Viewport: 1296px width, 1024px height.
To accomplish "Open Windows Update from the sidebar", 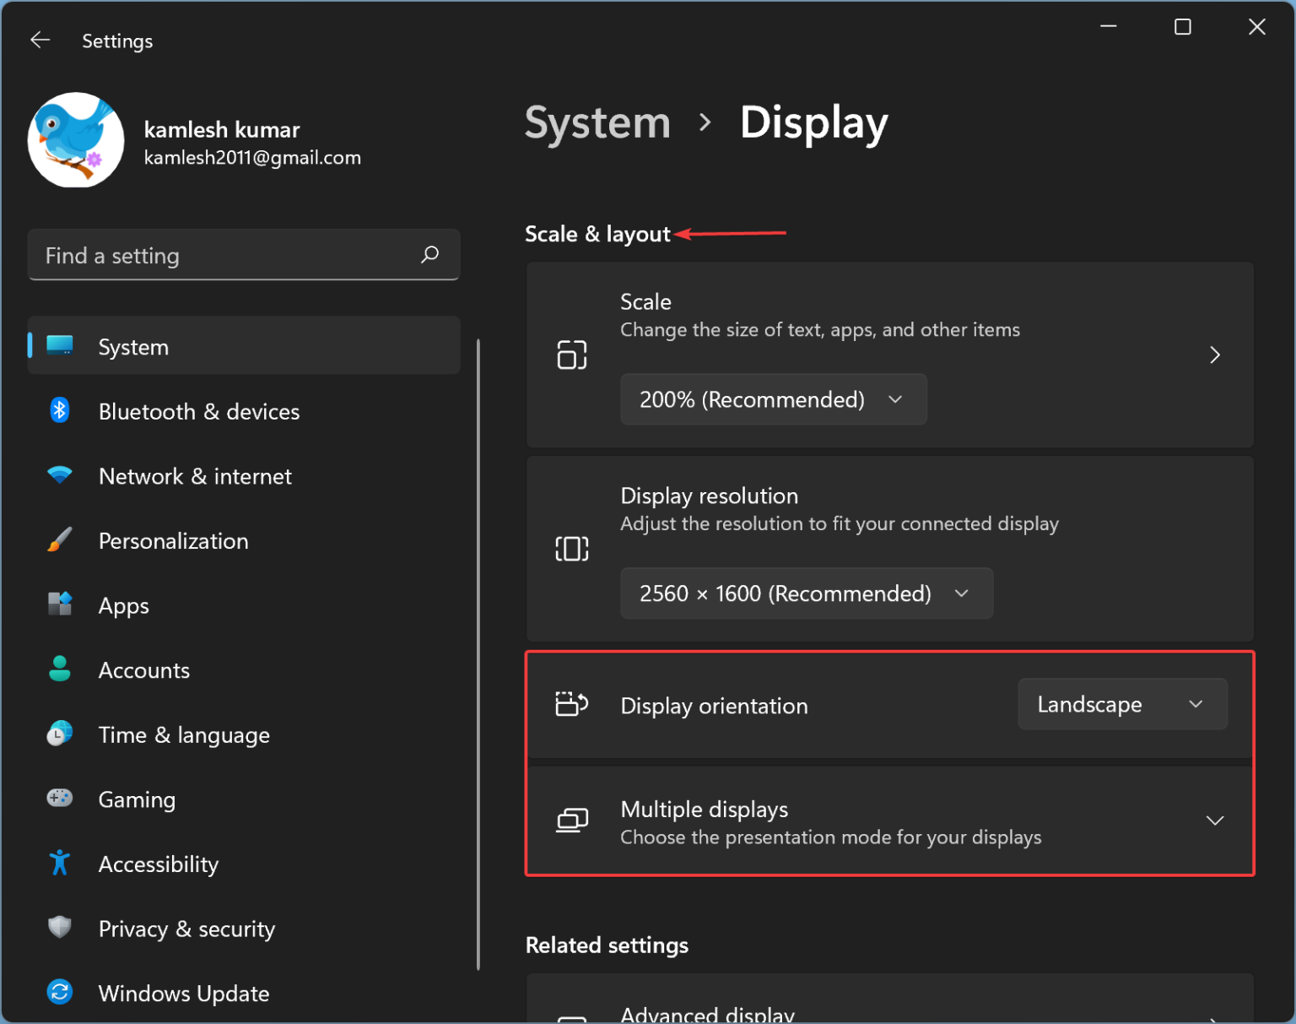I will coord(184,993).
